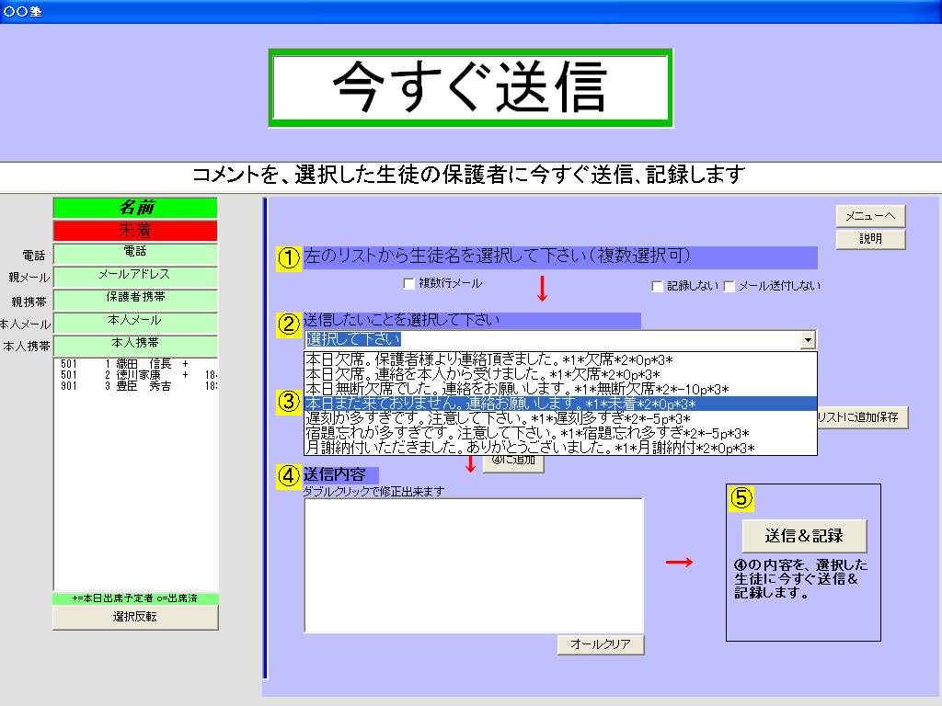The image size is (942, 706).
Task: Click the リストに追加保存 button
Action: click(863, 417)
